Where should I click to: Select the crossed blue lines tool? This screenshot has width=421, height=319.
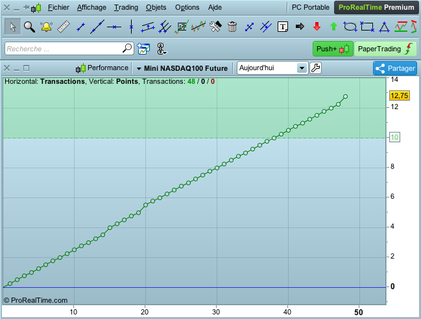coord(266,27)
